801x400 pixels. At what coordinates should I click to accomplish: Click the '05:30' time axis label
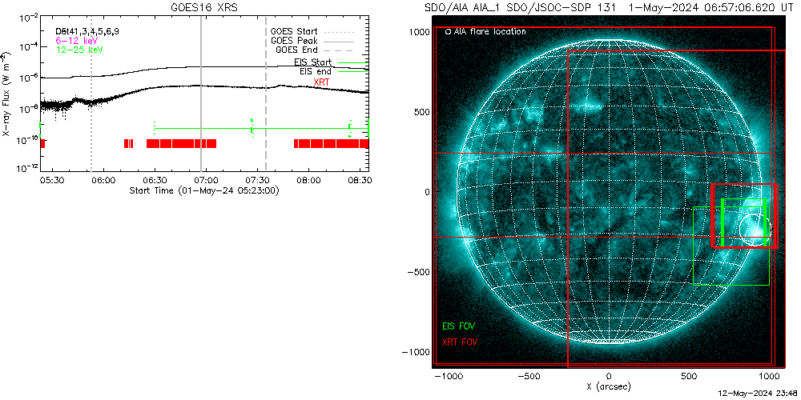pos(51,181)
